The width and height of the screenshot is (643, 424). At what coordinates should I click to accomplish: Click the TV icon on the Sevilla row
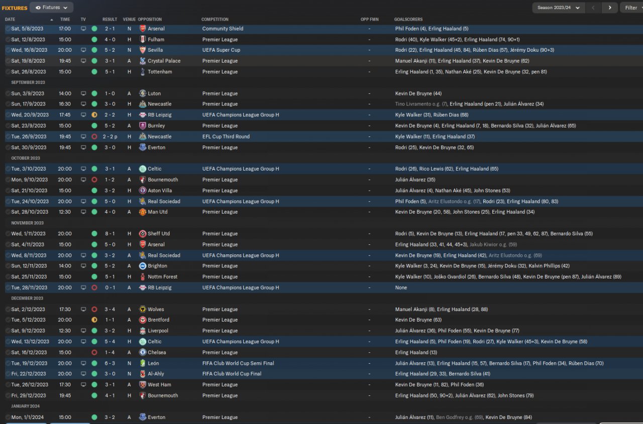point(83,50)
